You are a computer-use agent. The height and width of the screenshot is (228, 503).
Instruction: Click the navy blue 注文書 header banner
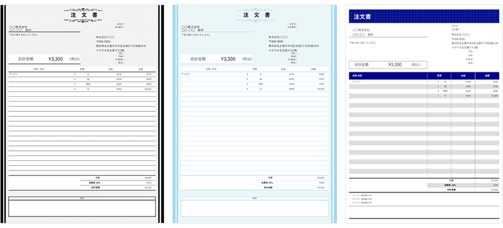coord(423,17)
